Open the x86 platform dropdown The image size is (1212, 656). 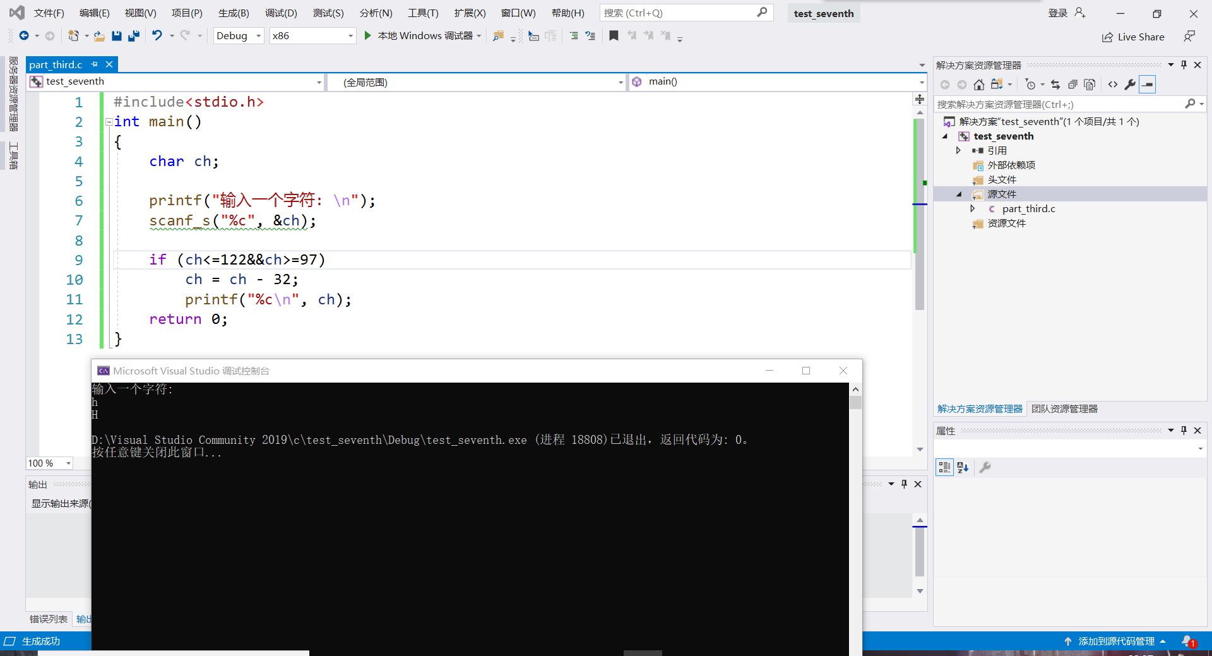pyautogui.click(x=312, y=36)
